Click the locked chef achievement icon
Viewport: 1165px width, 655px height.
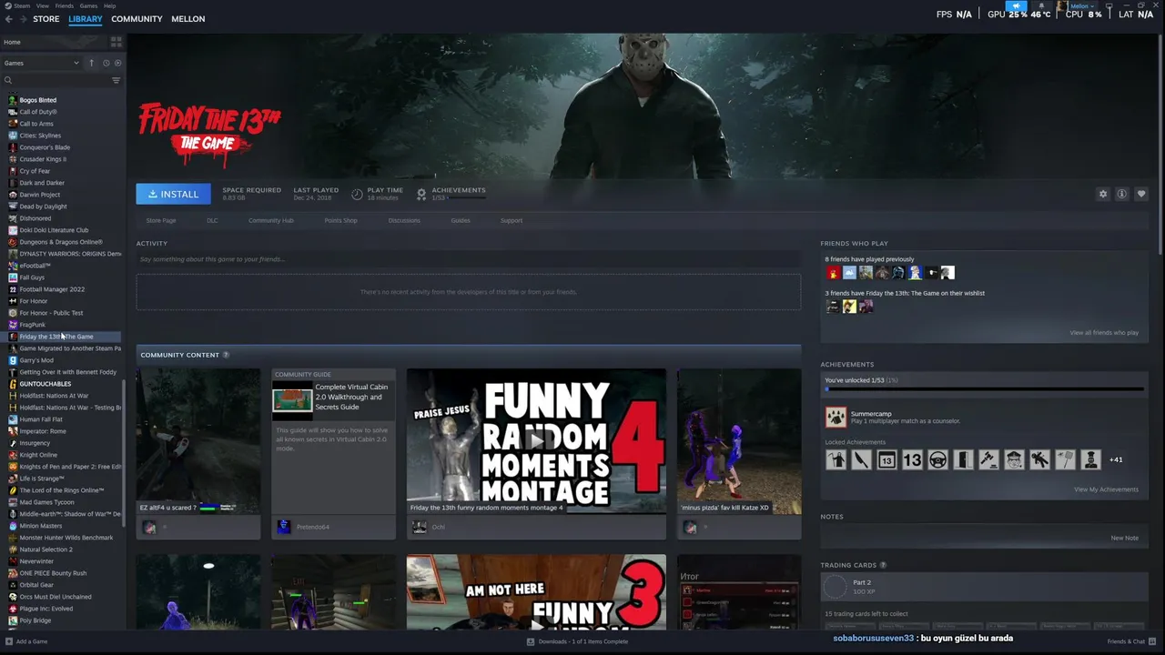[x=1090, y=459]
